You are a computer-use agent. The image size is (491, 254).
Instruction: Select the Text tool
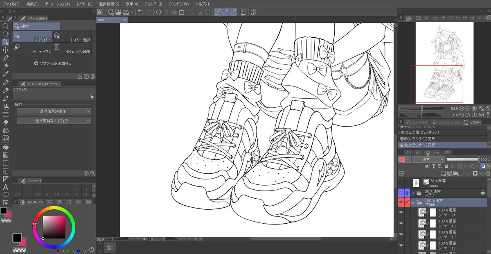pos(6,187)
